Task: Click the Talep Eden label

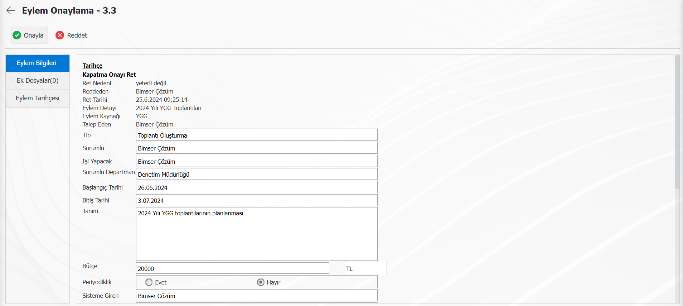Action: [x=97, y=124]
